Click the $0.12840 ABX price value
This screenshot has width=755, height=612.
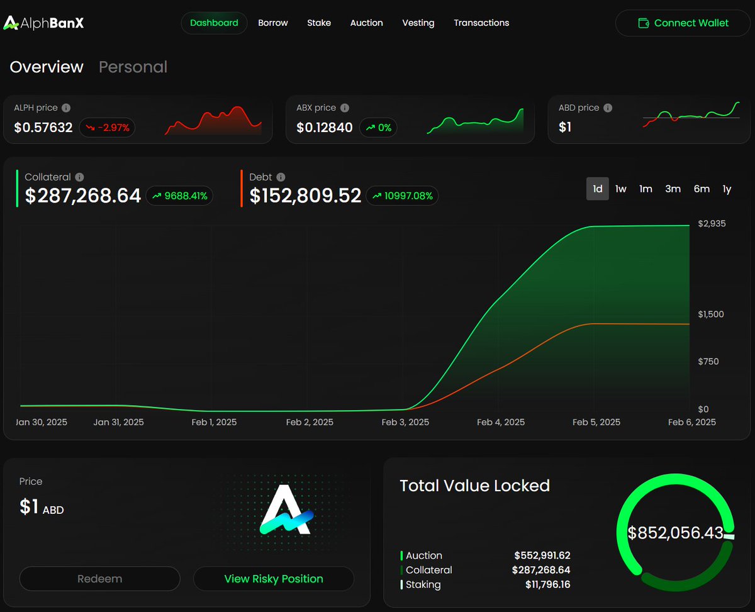tap(325, 128)
